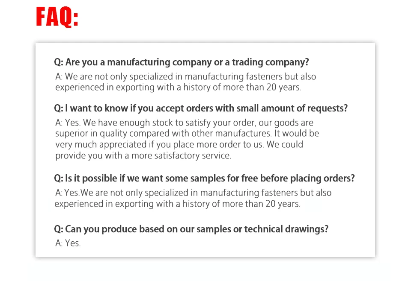Click the final 'A: Yes.' answer
The width and height of the screenshot is (411, 281).
(x=68, y=243)
